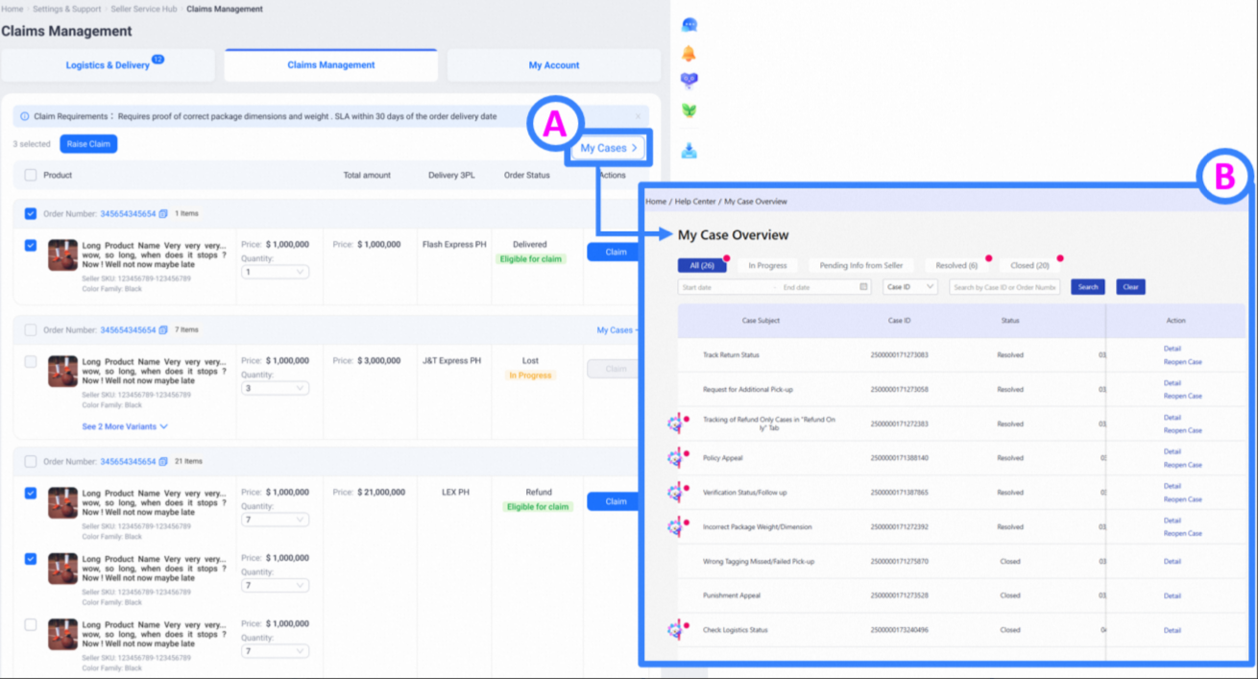Viewport: 1258px width, 679px height.
Task: Open the purple robot assistant icon
Action: [689, 82]
